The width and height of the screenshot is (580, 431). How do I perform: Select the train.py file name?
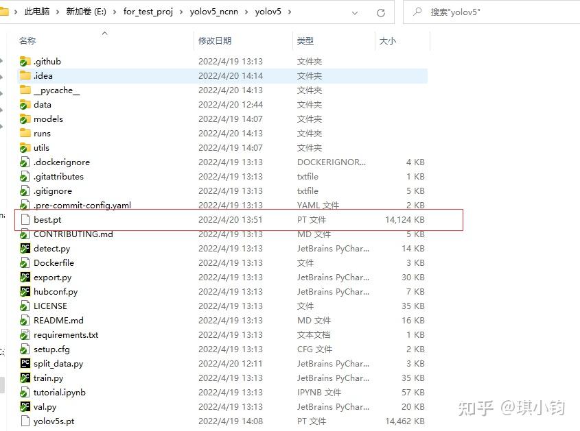(x=48, y=378)
